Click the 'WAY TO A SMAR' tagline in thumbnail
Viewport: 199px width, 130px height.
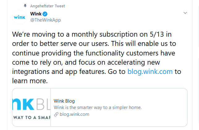coord(32,117)
